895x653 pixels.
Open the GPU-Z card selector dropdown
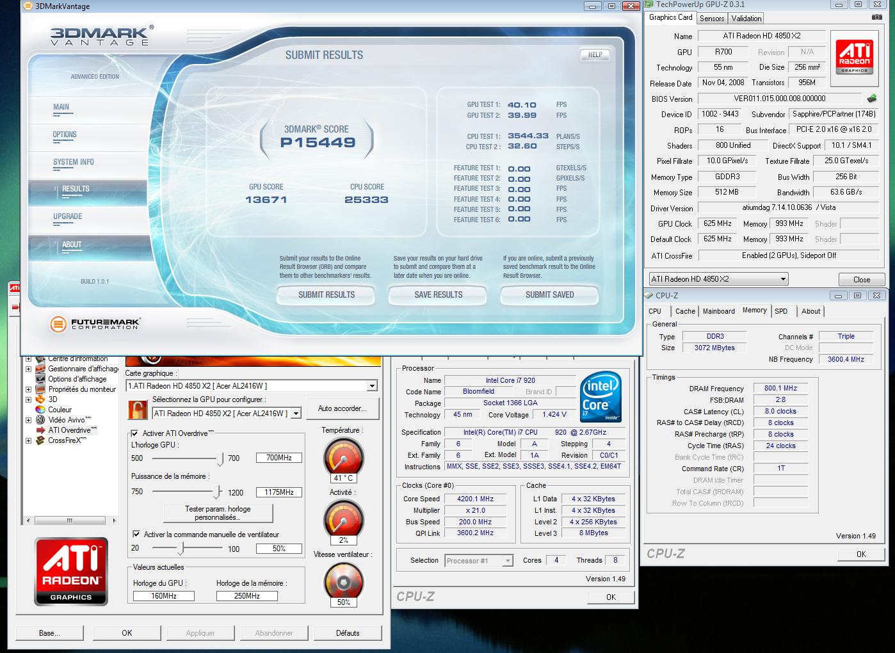pyautogui.click(x=782, y=279)
